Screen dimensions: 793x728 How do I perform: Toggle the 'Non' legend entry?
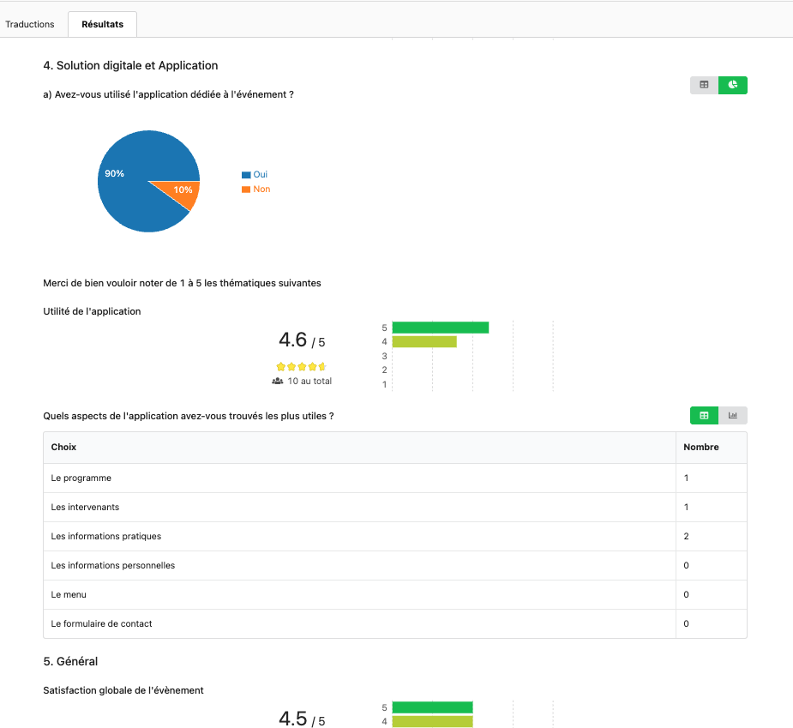click(255, 189)
